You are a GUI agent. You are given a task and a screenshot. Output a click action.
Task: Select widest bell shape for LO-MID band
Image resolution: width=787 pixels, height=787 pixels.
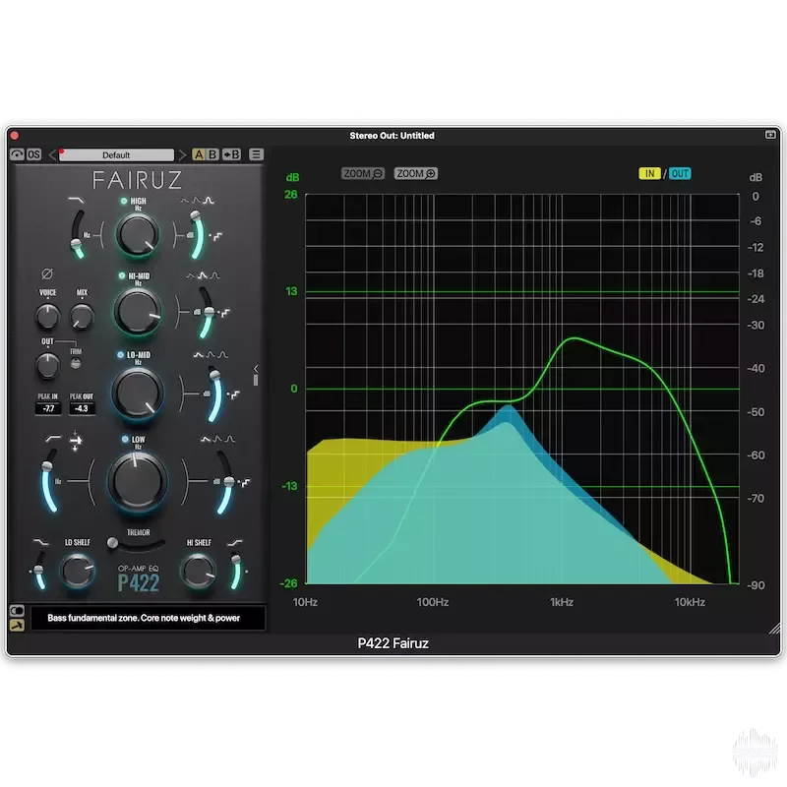199,355
